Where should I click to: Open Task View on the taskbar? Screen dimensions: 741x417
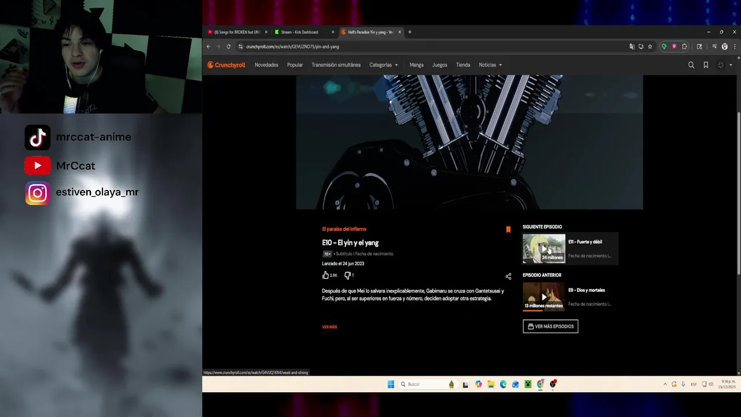465,384
